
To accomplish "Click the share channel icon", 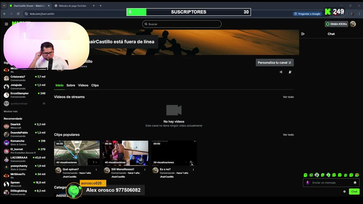I will (281, 72).
